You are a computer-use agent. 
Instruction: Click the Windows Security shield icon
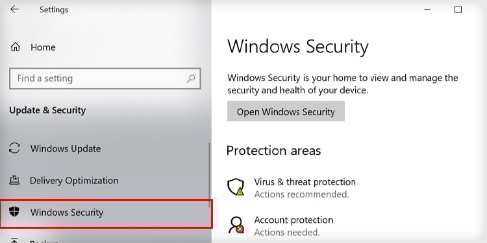14,212
